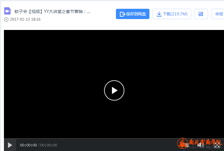Open the 字幕 subtitle option

(185, 145)
